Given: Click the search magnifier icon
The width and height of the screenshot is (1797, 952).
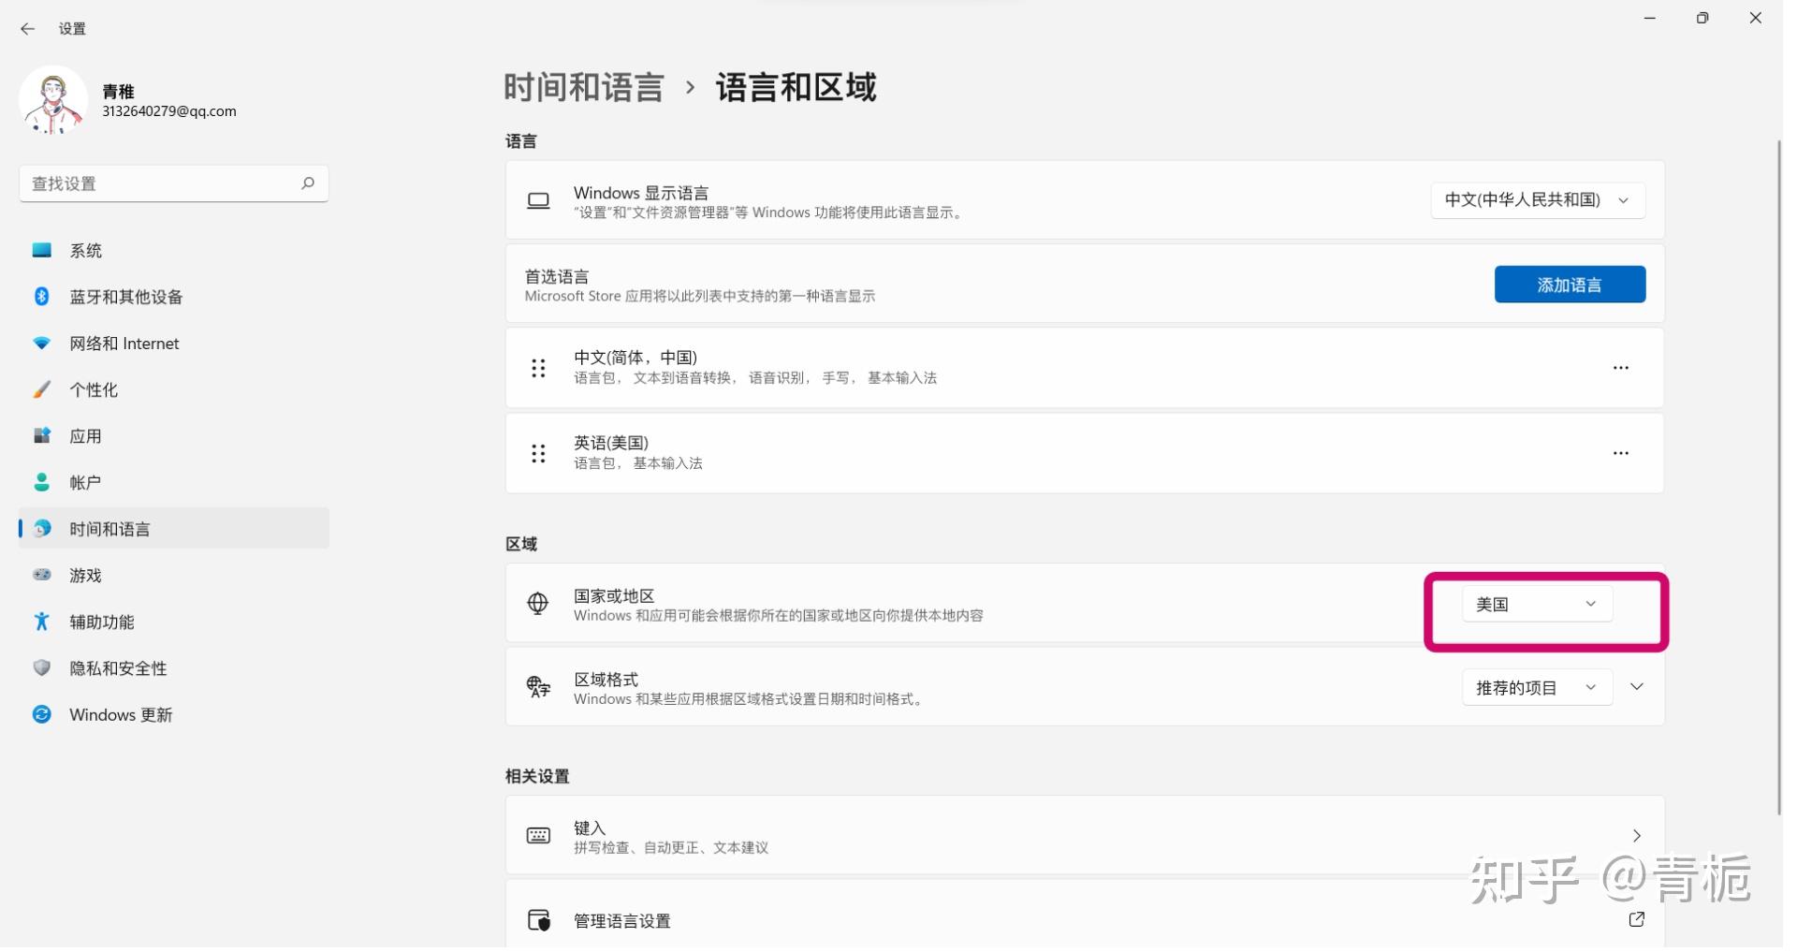Looking at the screenshot, I should 310,184.
